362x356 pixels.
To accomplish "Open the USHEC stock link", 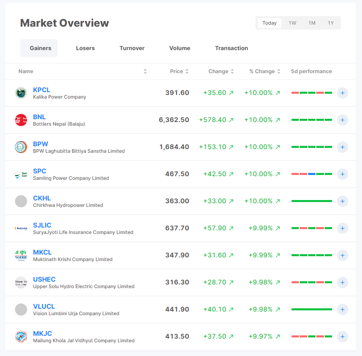I will tap(44, 280).
